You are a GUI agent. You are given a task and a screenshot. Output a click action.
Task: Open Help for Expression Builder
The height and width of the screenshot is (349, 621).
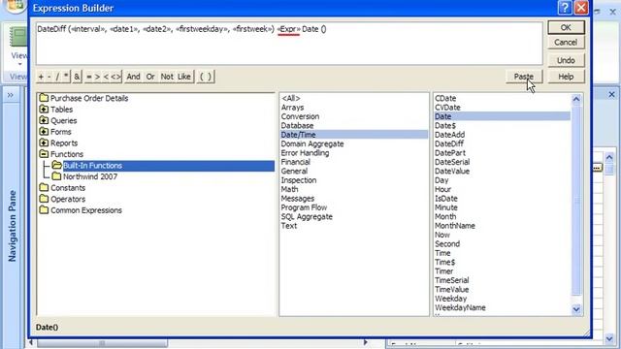566,77
